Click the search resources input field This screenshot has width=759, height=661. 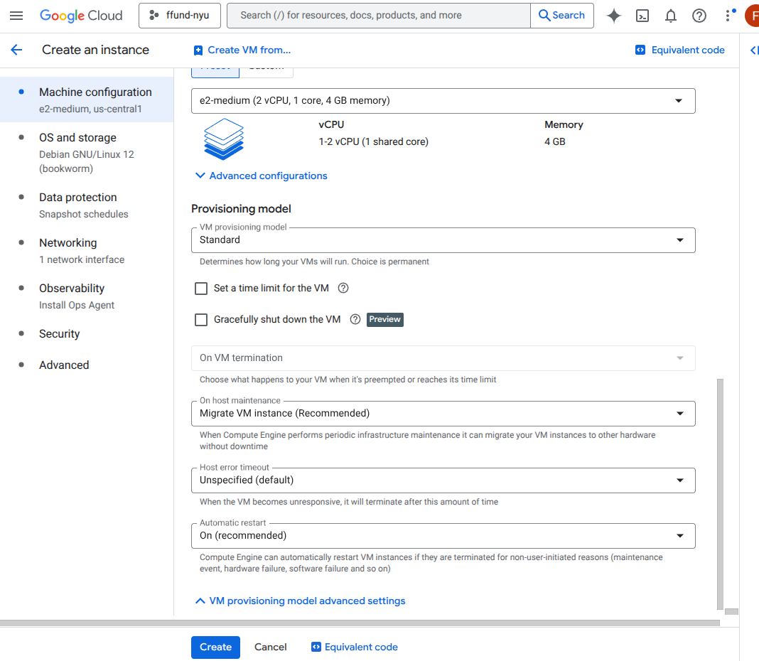click(x=378, y=16)
